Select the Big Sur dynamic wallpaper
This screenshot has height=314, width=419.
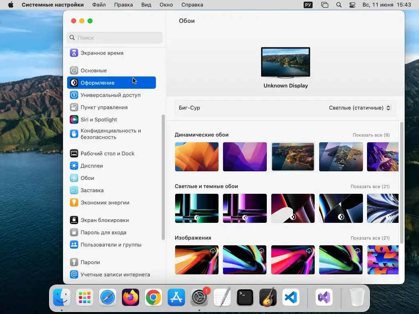(293, 157)
